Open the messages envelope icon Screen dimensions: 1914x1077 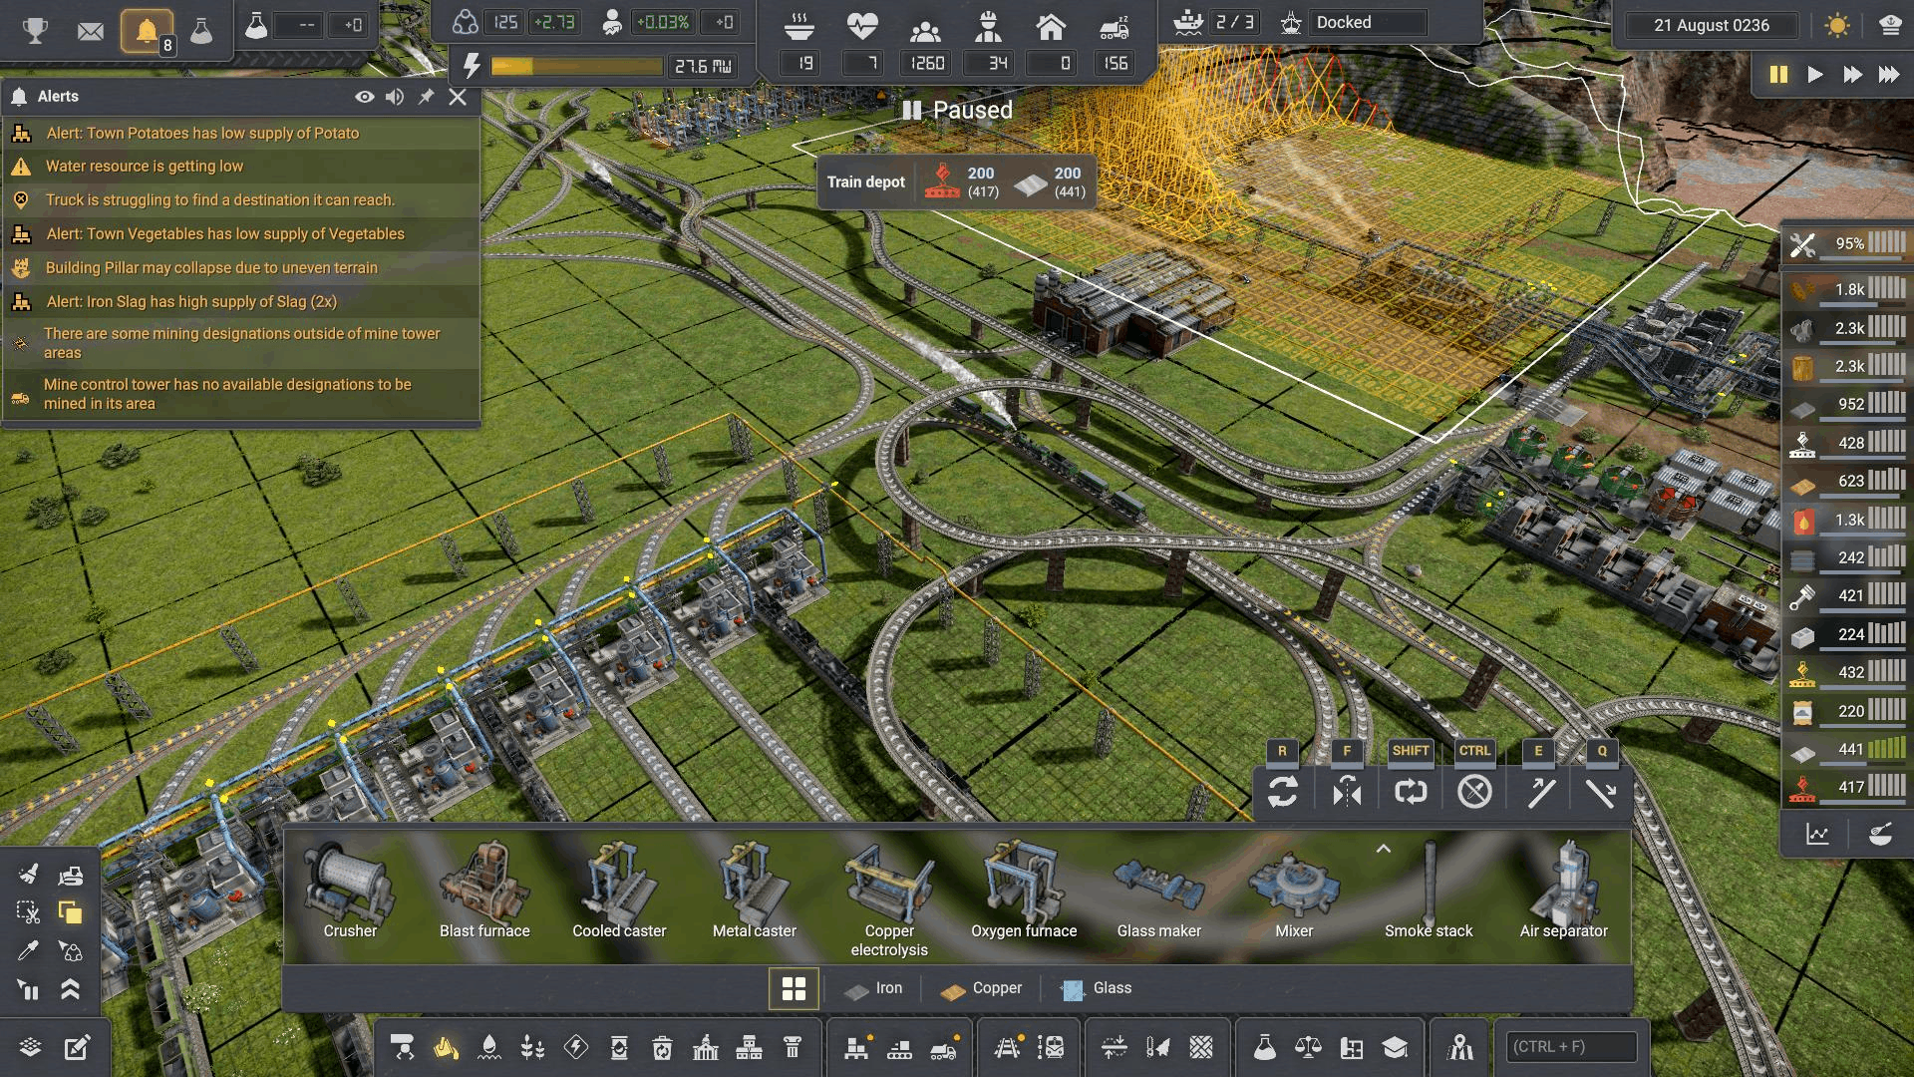90,31
